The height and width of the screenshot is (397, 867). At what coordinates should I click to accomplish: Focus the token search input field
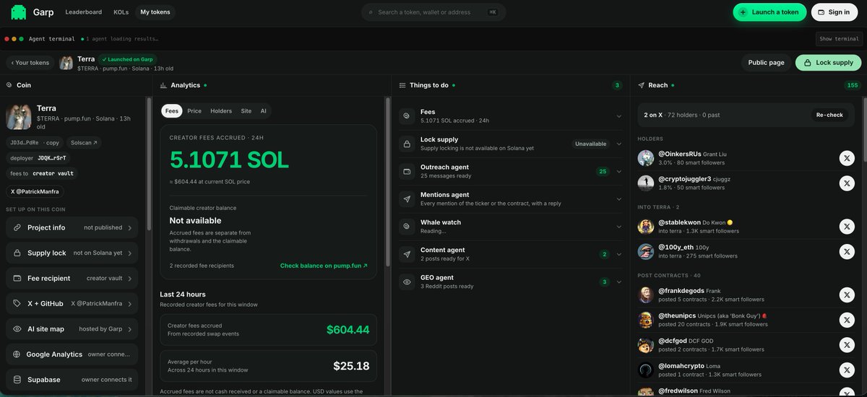pyautogui.click(x=433, y=12)
